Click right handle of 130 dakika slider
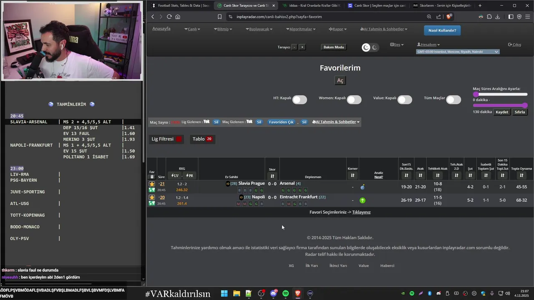Screen dimensions: 534x300 pyautogui.click(x=525, y=105)
